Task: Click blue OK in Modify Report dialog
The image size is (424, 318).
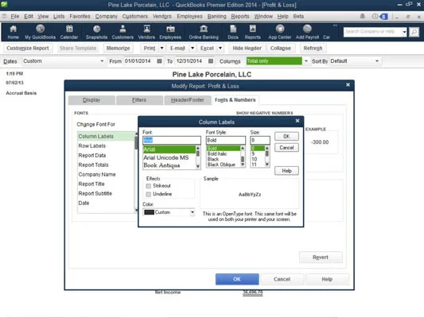Action: tap(237, 279)
